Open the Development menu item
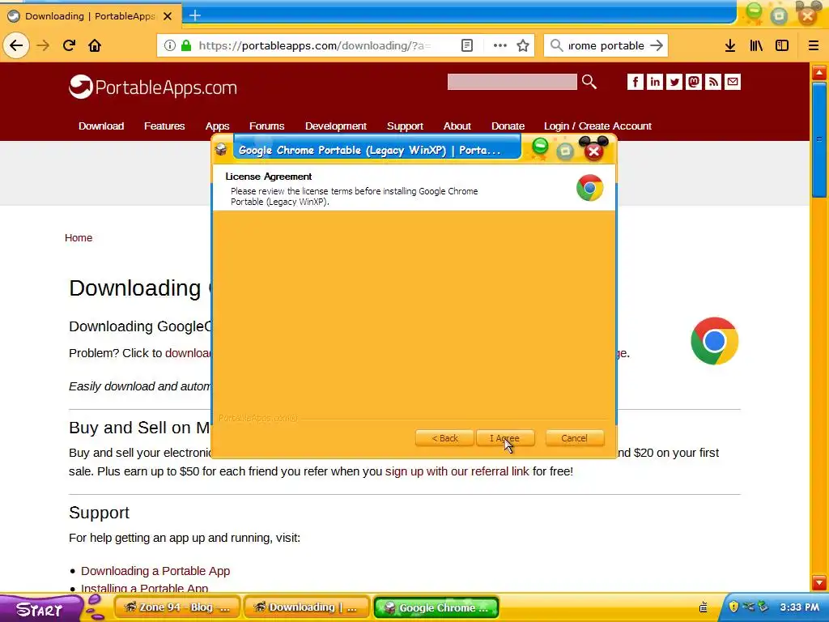This screenshot has height=622, width=829. click(336, 126)
